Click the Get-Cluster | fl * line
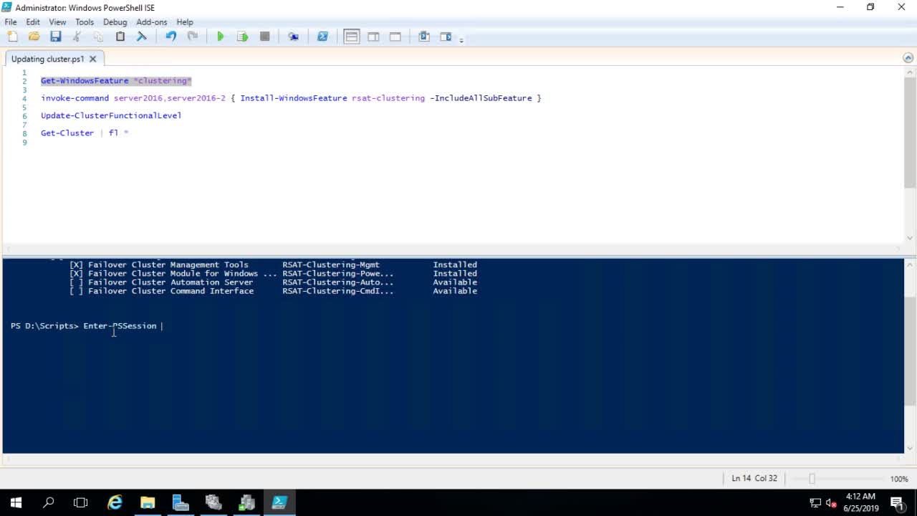The width and height of the screenshot is (917, 516). tap(85, 133)
